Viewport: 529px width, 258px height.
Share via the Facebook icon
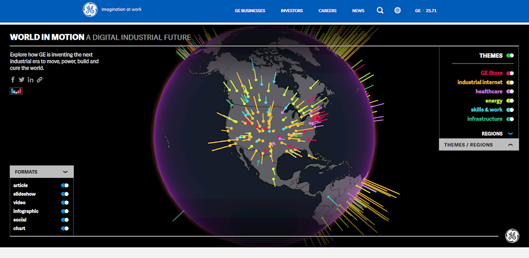click(13, 80)
